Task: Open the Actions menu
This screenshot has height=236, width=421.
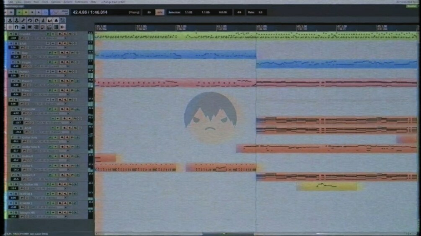Action: point(67,2)
